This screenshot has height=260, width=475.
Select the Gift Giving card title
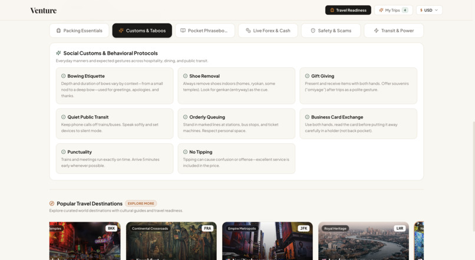point(322,76)
